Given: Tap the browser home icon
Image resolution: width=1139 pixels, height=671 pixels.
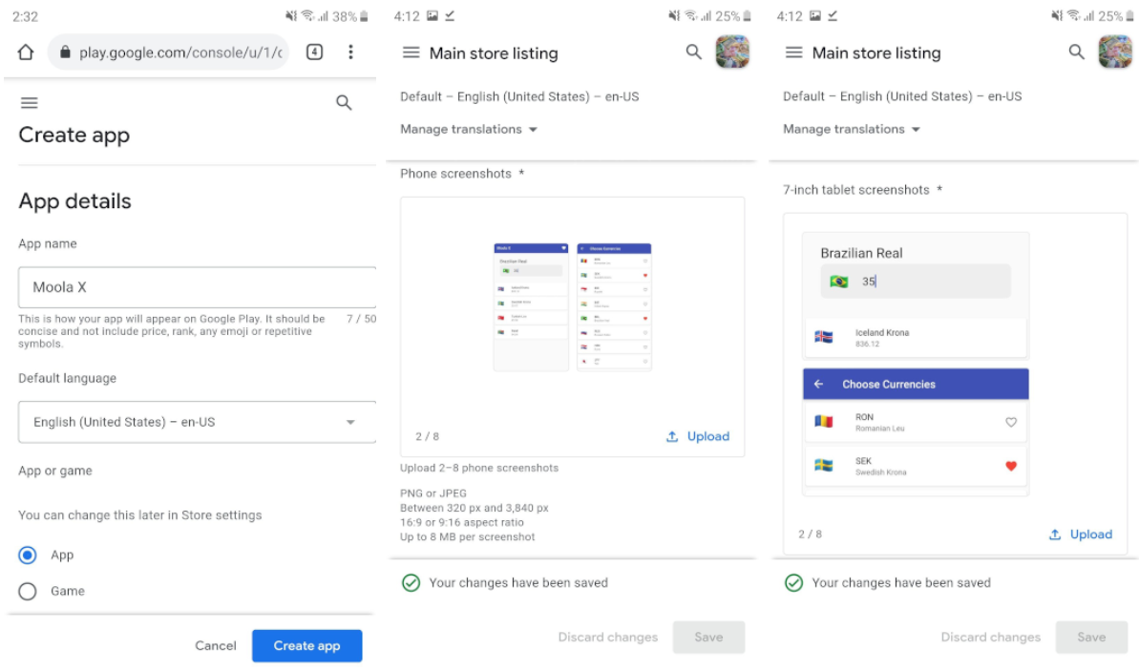Looking at the screenshot, I should point(26,52).
